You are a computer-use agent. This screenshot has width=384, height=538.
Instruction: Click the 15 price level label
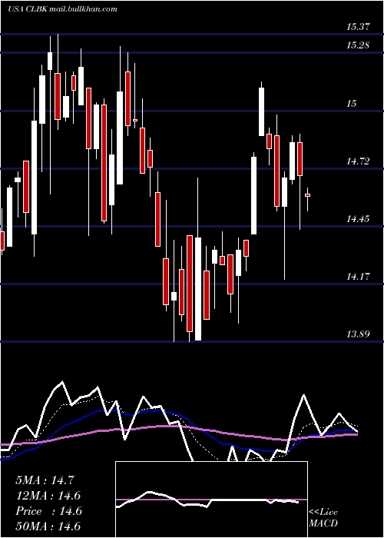[352, 103]
